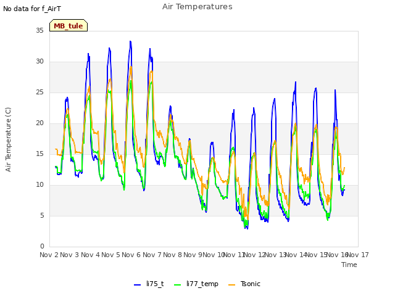Click the Nov 3 tick label
395x296 pixels.
point(70,255)
